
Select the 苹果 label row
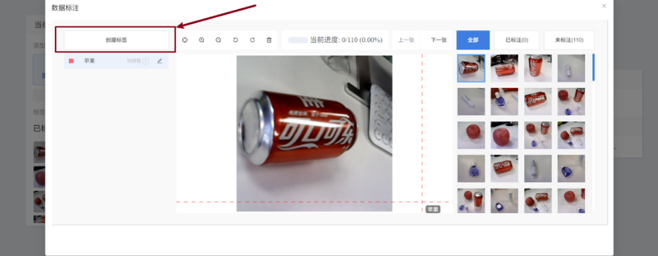click(116, 61)
